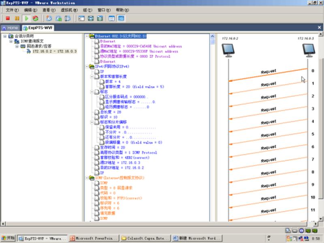Click the Suspend (pause) toolbar icon

17,18
